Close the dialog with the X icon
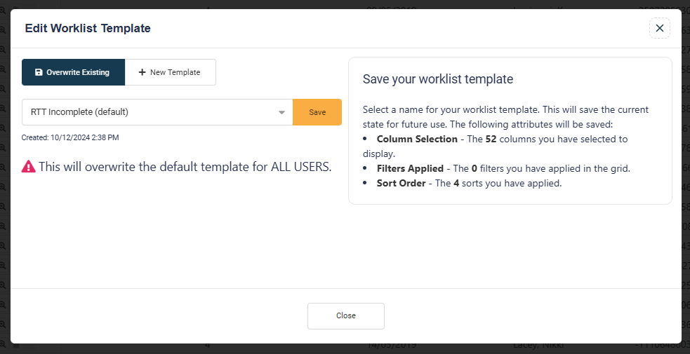The height and width of the screenshot is (354, 690). point(659,28)
